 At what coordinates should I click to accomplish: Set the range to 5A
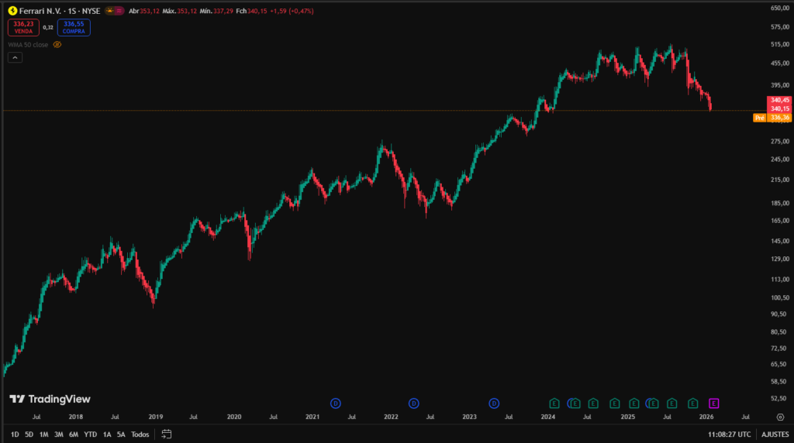tap(121, 434)
